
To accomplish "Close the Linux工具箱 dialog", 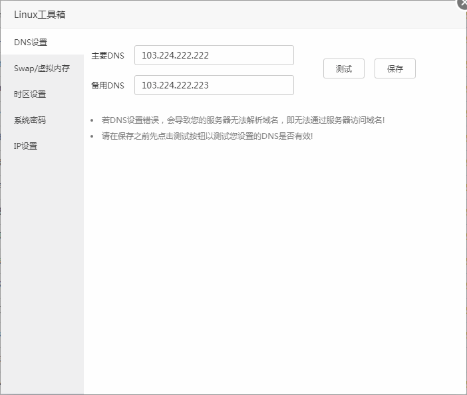I will click(462, 3).
